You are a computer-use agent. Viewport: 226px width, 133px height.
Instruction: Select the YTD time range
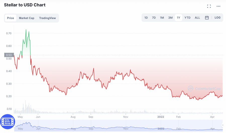(187, 18)
